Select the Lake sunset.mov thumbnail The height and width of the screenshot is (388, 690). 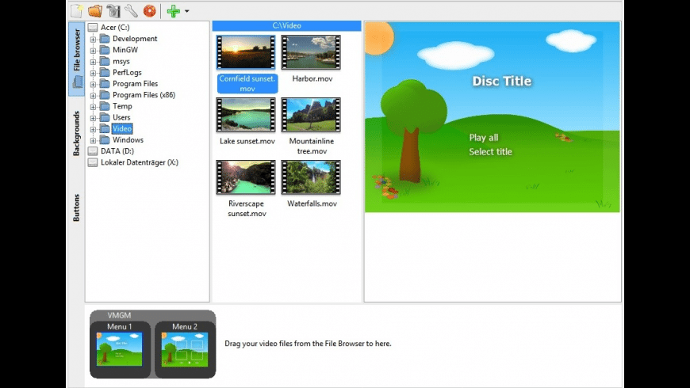(x=246, y=115)
